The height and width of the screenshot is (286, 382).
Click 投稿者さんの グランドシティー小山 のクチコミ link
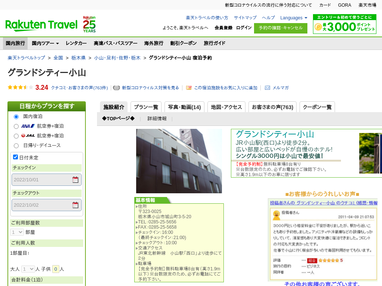[323, 203]
